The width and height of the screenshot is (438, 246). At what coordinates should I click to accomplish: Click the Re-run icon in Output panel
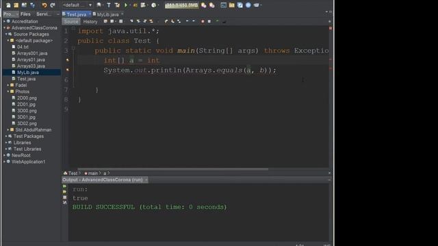pyautogui.click(x=64, y=187)
